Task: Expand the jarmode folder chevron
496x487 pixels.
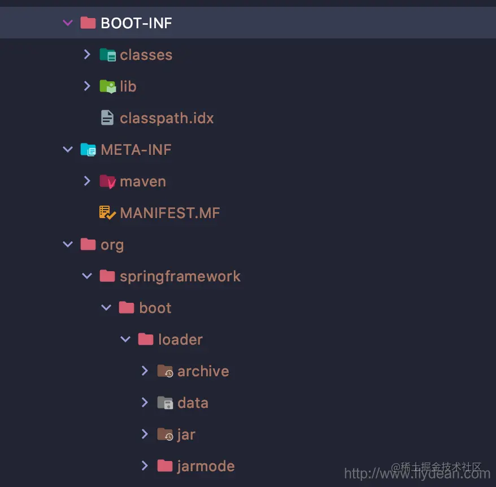Action: pyautogui.click(x=145, y=466)
